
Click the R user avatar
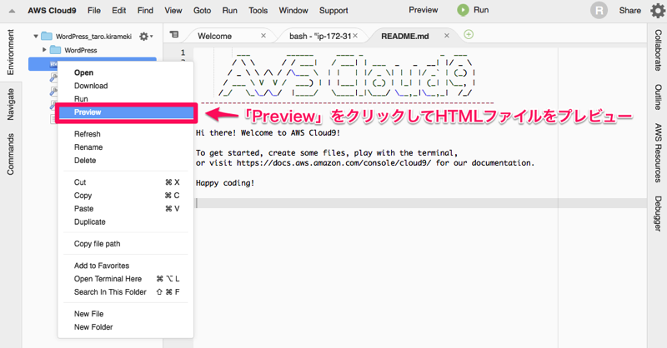point(598,11)
